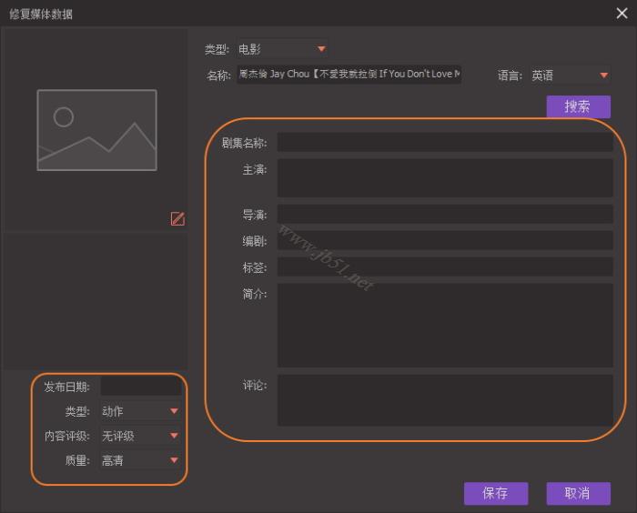Viewport: 637px width, 513px height.
Task: Click the 搜索 button
Action: [x=578, y=106]
